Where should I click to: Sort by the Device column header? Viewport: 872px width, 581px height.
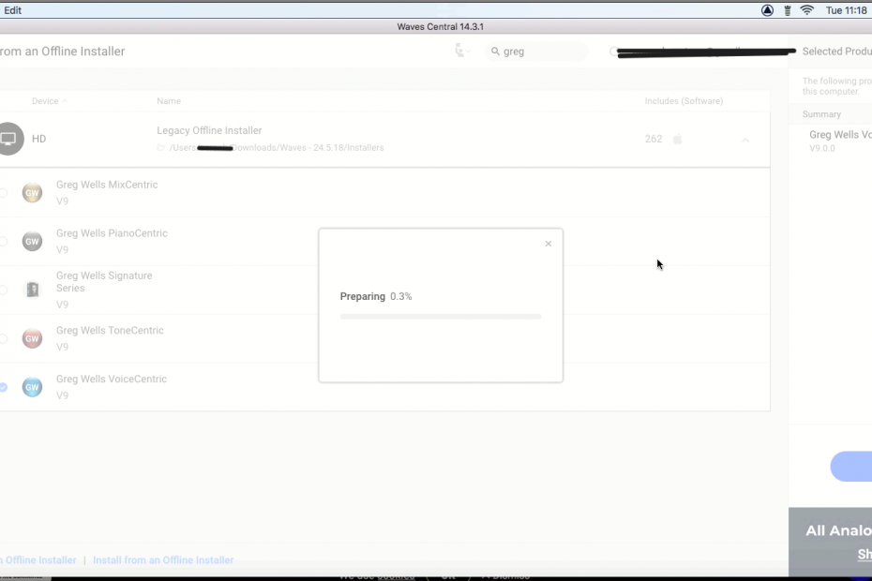pyautogui.click(x=49, y=100)
